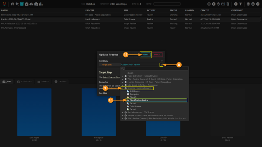Screen dimensions: 262x147
Task: Click the add plus circle icon
Action: coord(236,4)
